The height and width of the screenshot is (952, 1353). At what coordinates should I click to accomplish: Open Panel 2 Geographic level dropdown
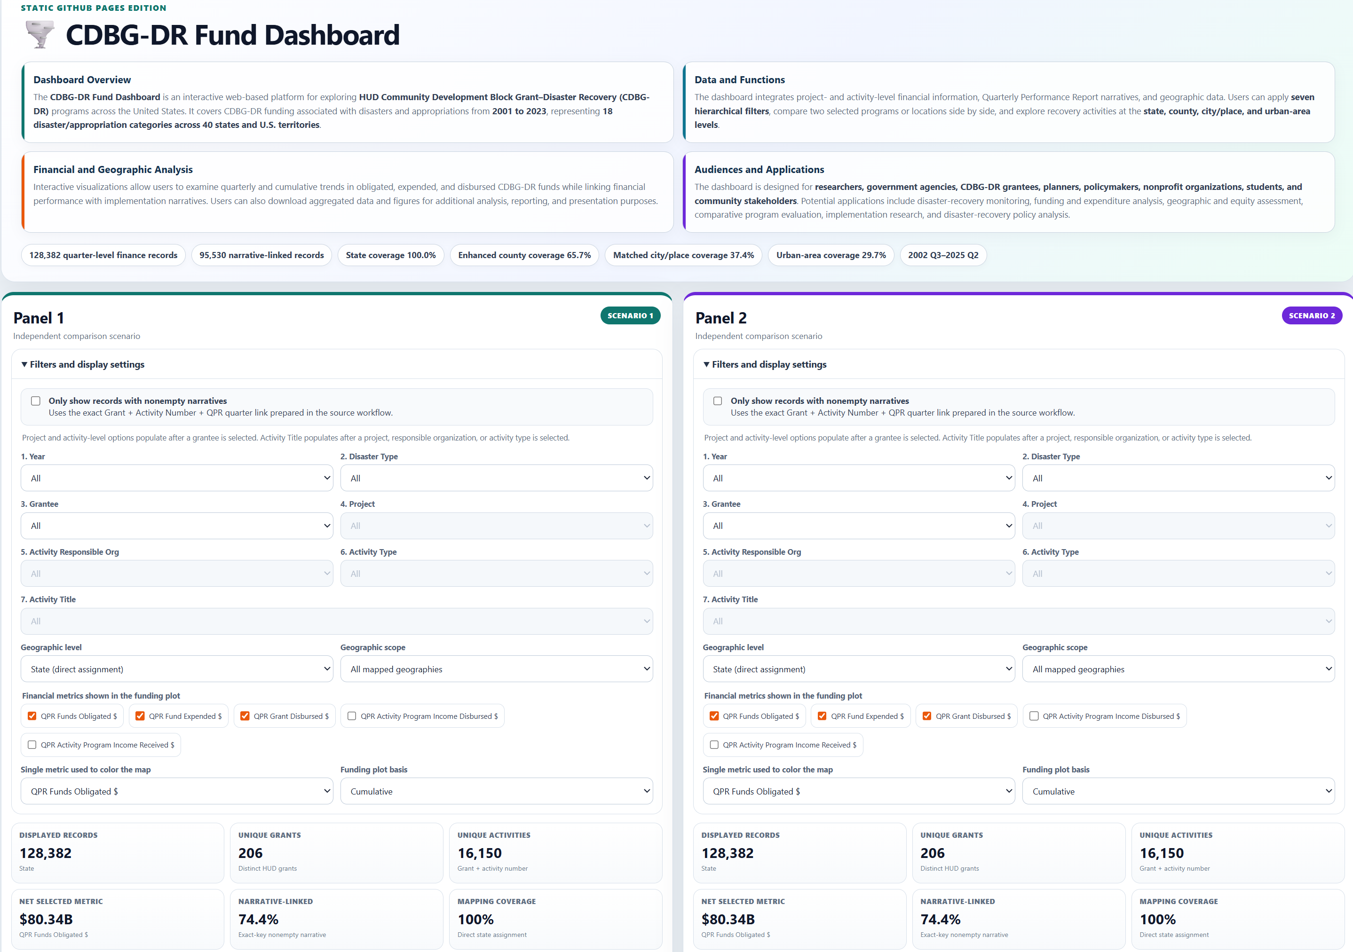point(859,669)
